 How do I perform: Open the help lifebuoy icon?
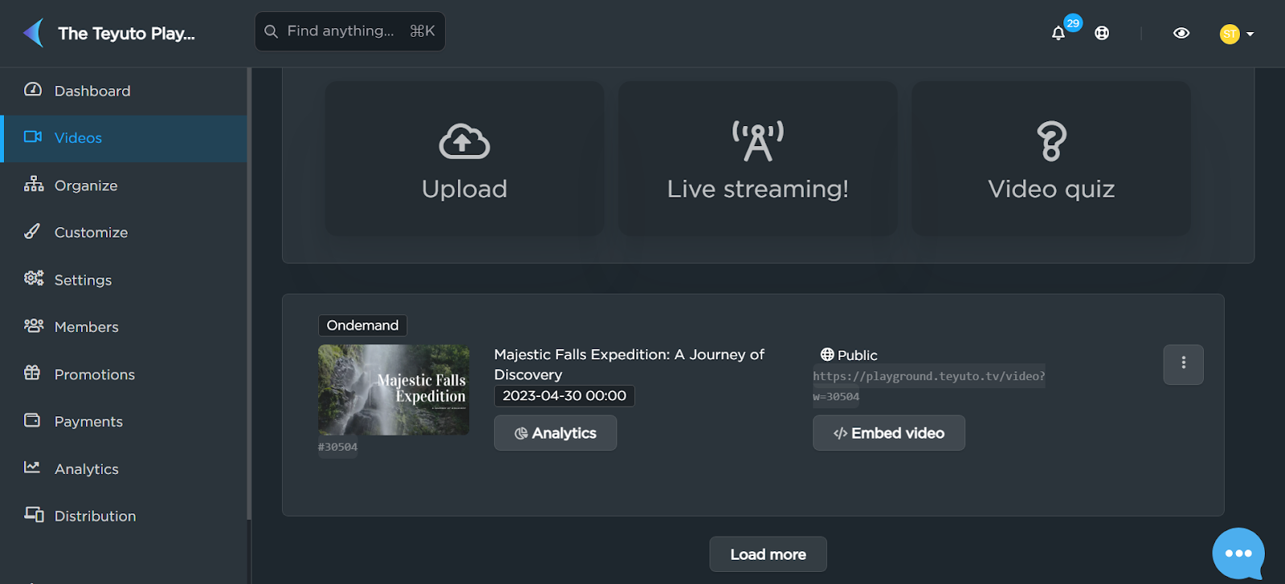click(x=1102, y=33)
